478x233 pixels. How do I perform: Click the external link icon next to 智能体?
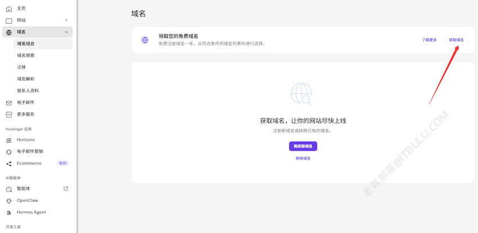pyautogui.click(x=66, y=189)
